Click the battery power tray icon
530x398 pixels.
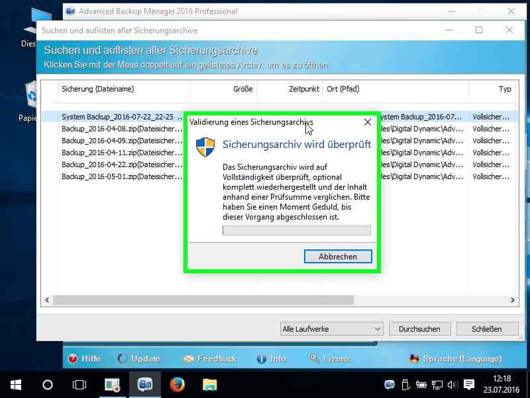(421, 385)
